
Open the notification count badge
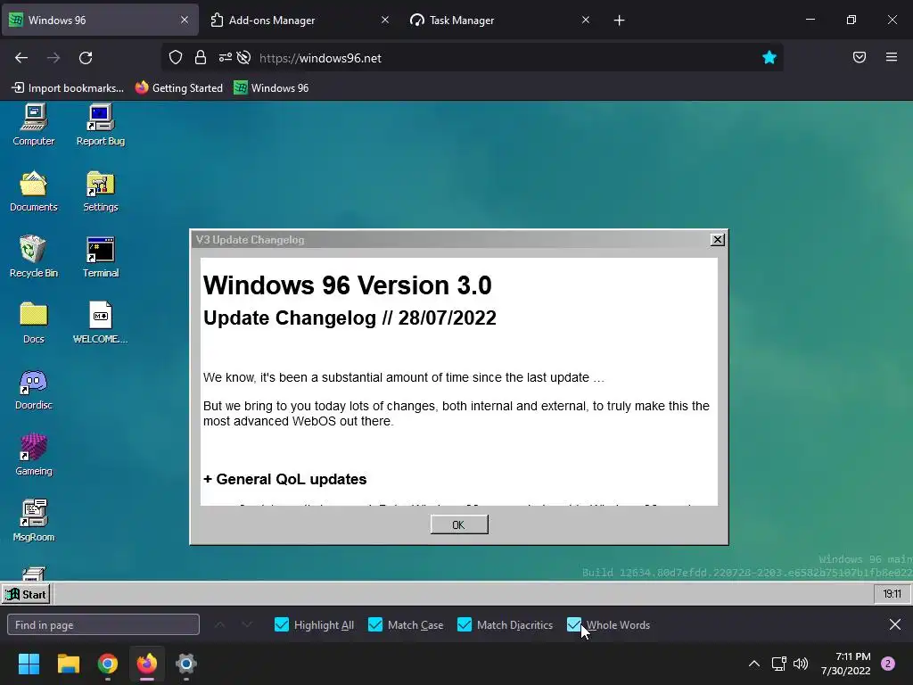(888, 664)
